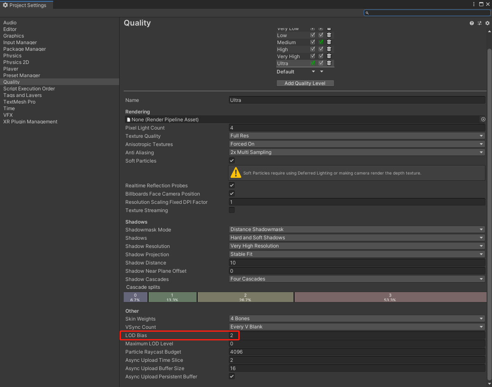This screenshot has width=492, height=387.
Task: Click the scrollbar down arrow
Action: click(489, 384)
